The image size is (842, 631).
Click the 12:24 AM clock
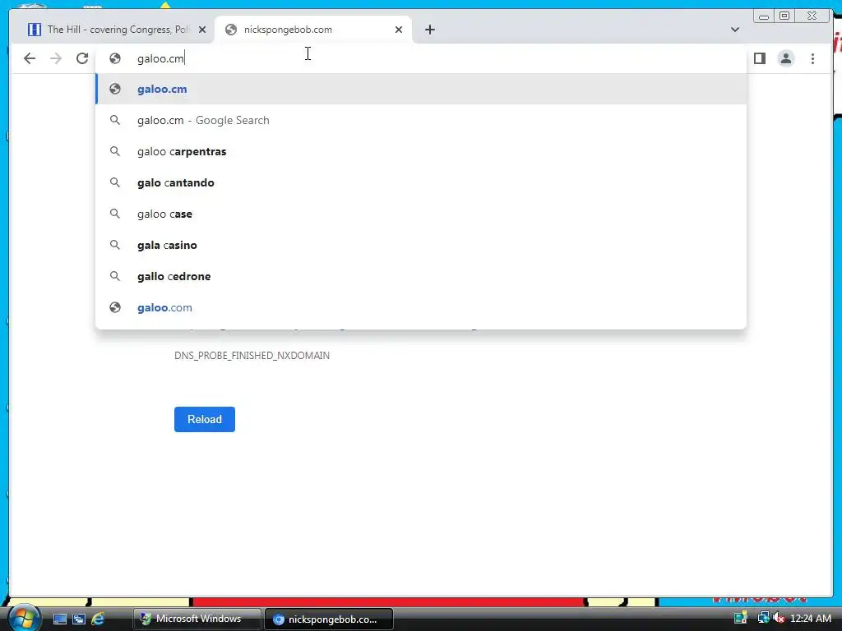(x=810, y=618)
